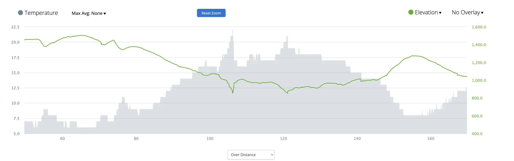Click the 400.0 label on right axis
Image resolution: width=514 pixels, height=161 pixels.
click(477, 134)
